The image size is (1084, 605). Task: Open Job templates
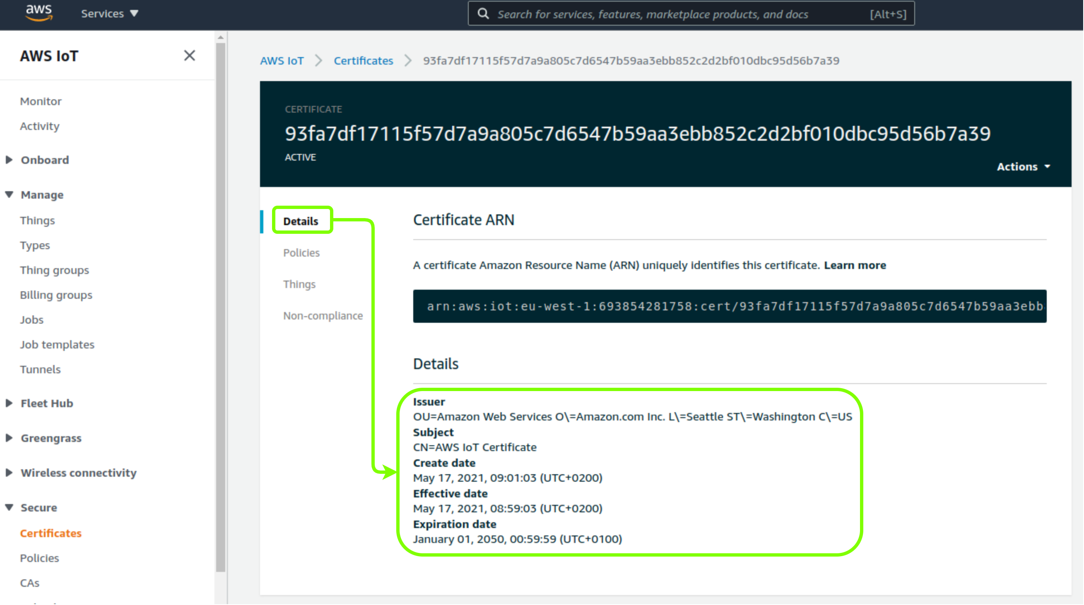click(x=57, y=345)
